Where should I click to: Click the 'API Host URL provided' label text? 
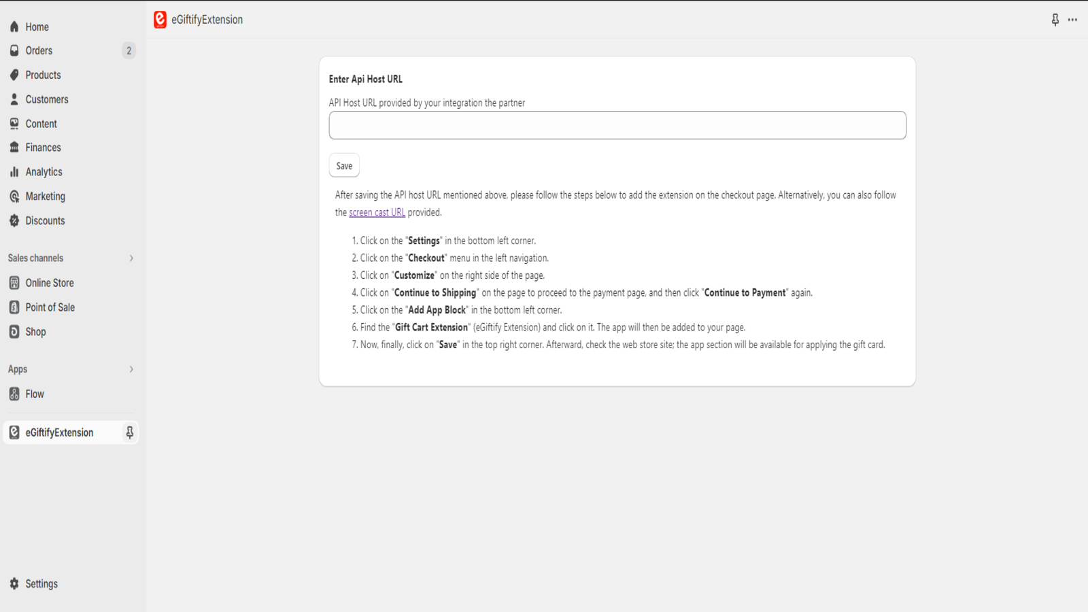tap(427, 103)
